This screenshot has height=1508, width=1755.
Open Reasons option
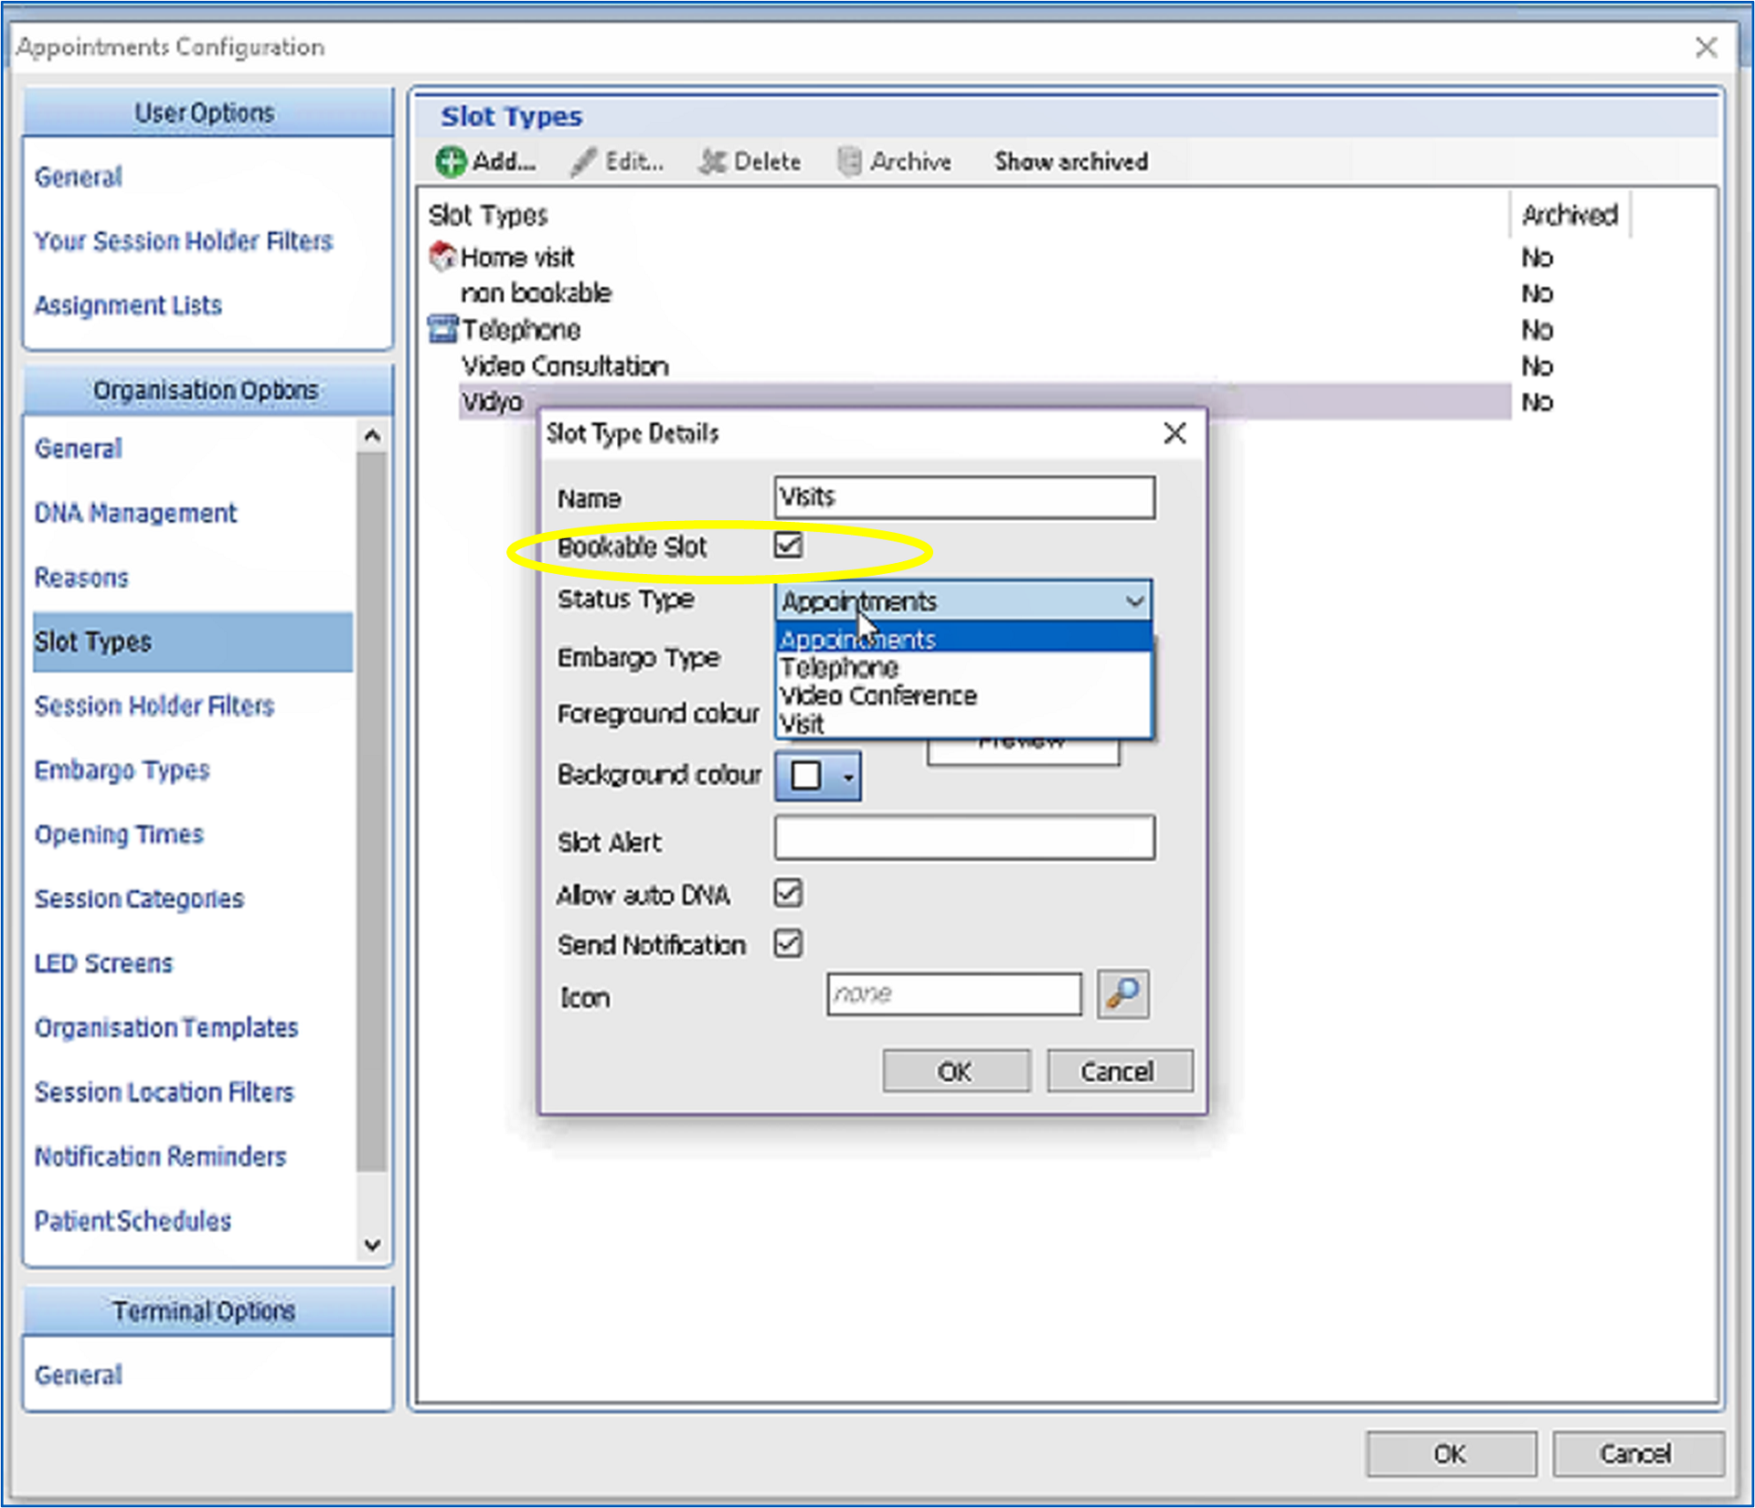pos(81,578)
